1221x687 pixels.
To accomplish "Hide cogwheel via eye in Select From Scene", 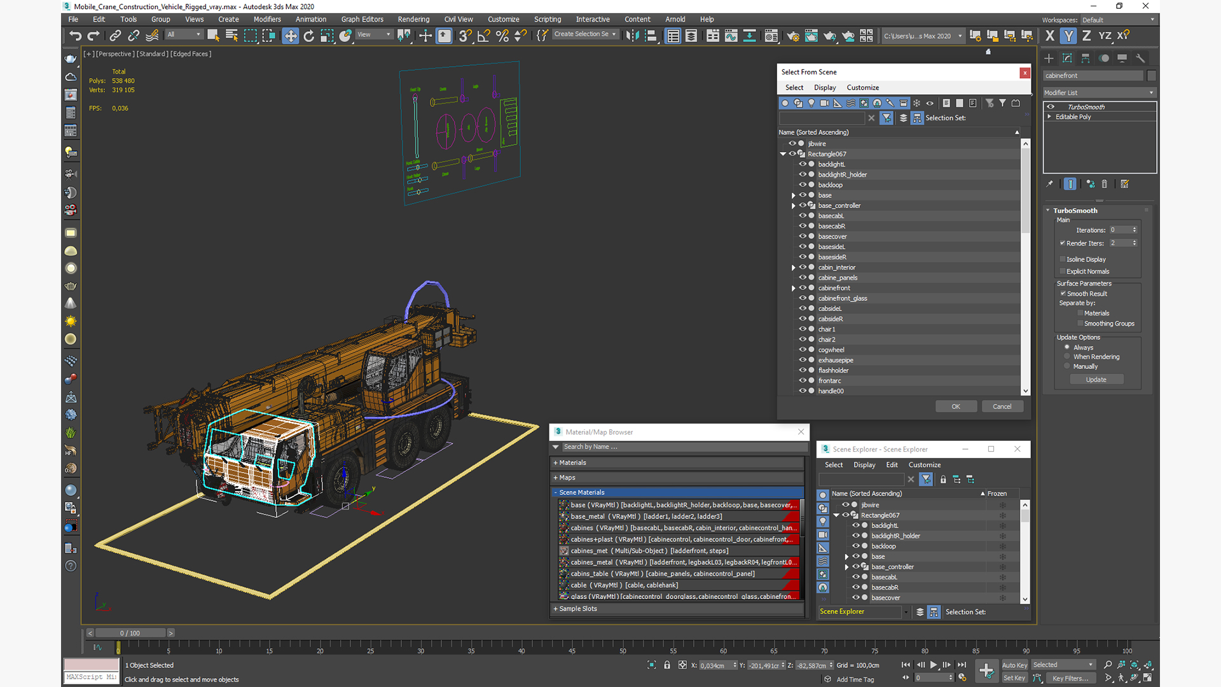I will [803, 349].
